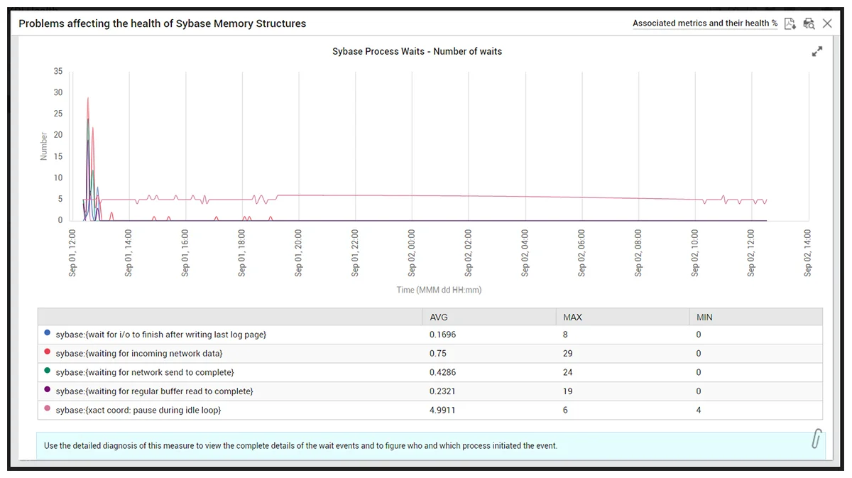Click MAX value 19

point(568,391)
